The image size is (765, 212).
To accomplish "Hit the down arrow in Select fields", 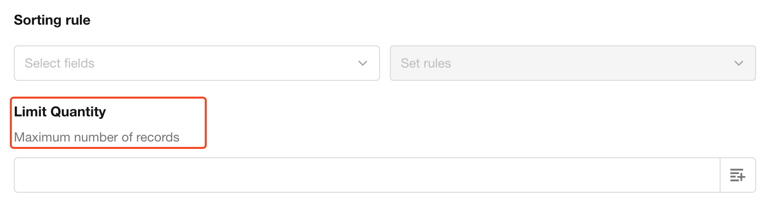I will coord(363,63).
